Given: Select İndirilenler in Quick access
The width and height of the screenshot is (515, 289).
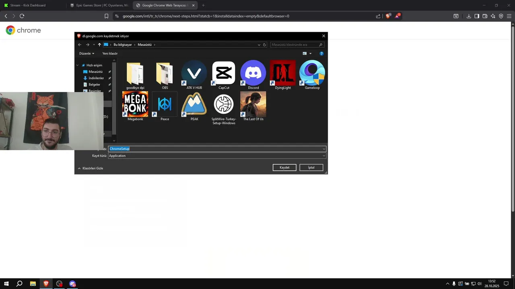Looking at the screenshot, I should (x=96, y=78).
